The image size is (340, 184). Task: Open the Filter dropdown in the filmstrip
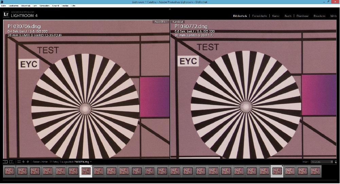[x=322, y=162]
